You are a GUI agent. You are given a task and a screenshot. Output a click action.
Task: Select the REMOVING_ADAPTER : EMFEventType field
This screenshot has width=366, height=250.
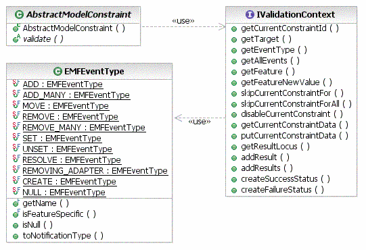tap(95, 171)
